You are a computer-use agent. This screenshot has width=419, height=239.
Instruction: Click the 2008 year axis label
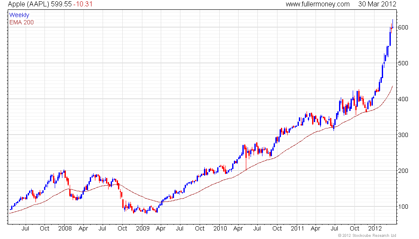point(65,228)
